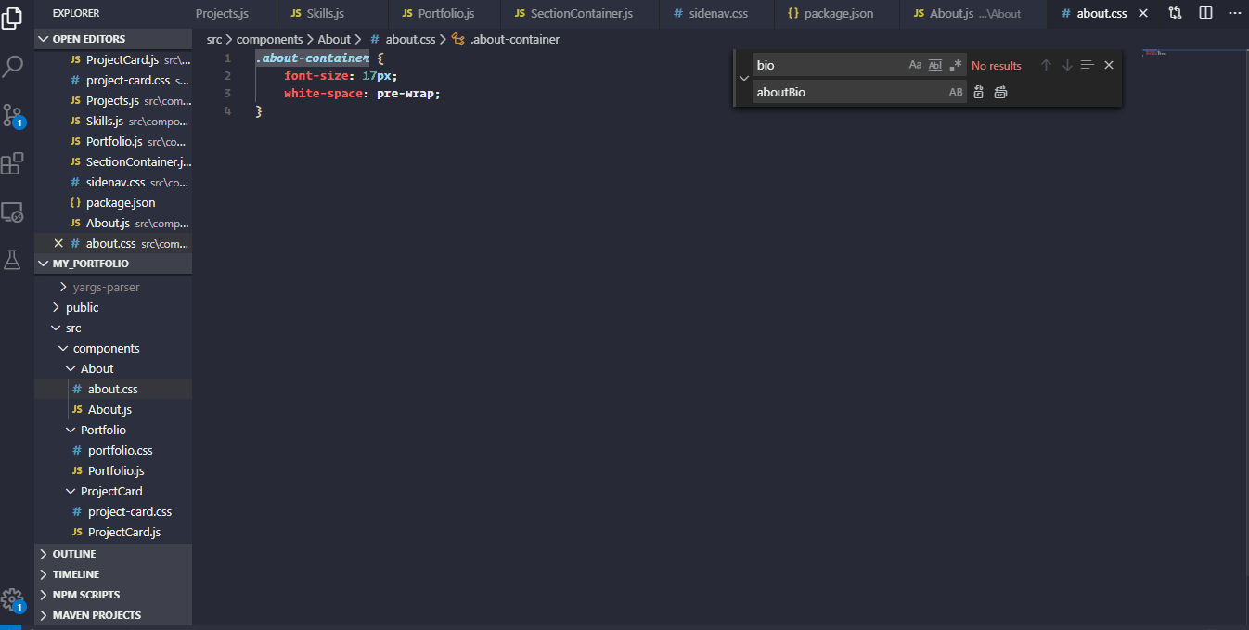Toggle regex mode in the find widget
This screenshot has width=1249, height=630.
point(956,64)
